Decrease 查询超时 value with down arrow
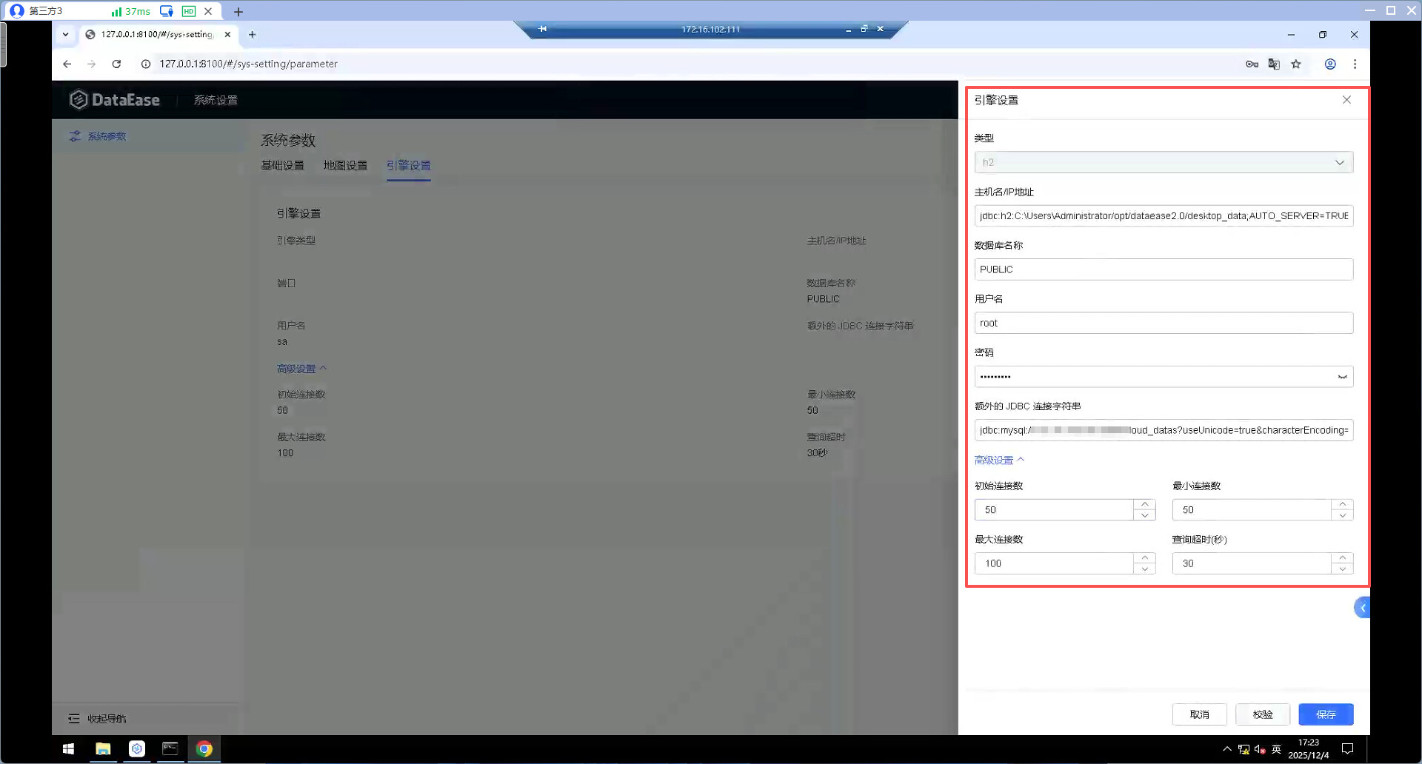Viewport: 1422px width, 764px height. [x=1342, y=569]
